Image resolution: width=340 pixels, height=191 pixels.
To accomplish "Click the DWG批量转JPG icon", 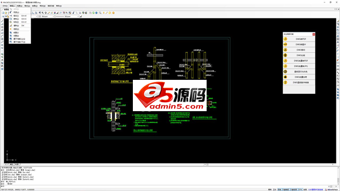I will pos(286,66).
